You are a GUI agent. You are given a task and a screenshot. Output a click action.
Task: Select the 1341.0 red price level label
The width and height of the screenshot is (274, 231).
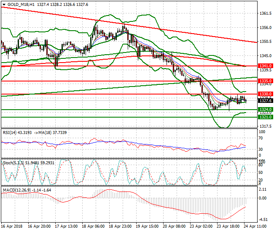(x=266, y=66)
